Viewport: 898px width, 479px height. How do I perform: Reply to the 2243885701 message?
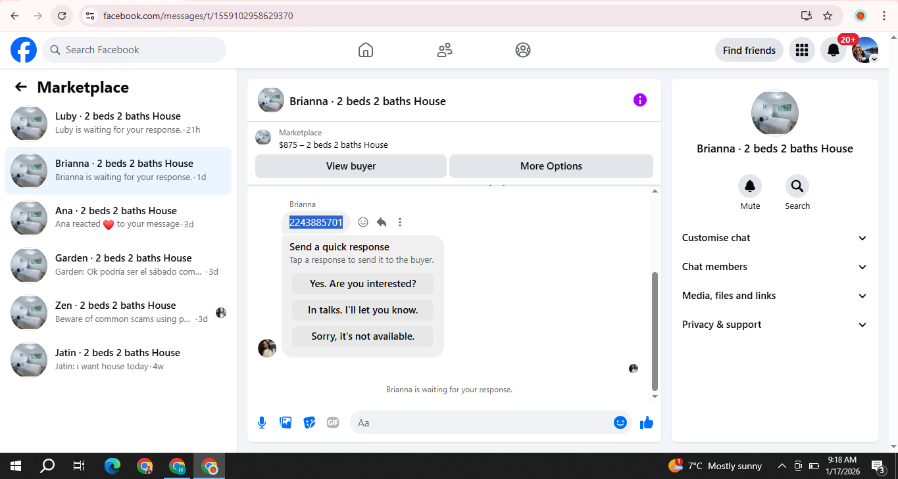(x=382, y=222)
